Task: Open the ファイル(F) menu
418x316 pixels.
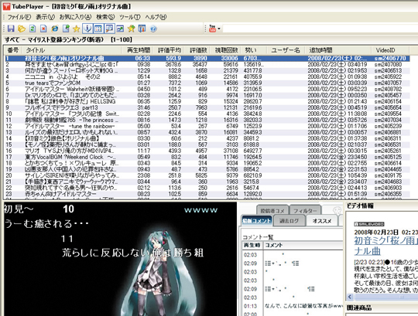Action: 19,17
